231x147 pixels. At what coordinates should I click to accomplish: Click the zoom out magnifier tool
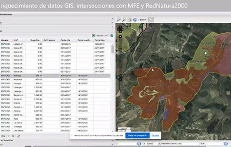[124, 20]
